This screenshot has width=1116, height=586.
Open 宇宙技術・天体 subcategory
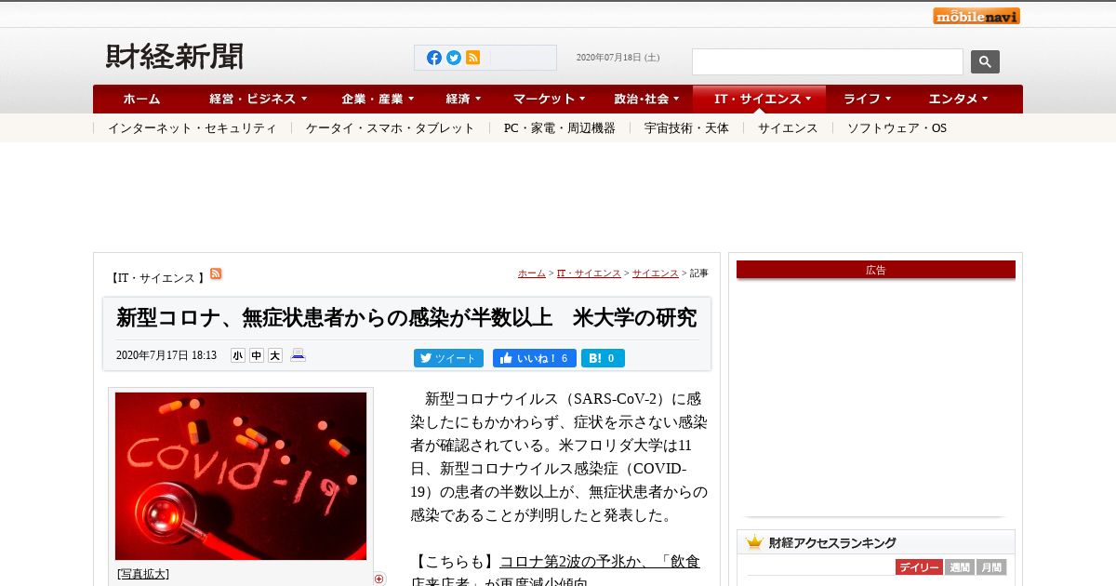686,128
